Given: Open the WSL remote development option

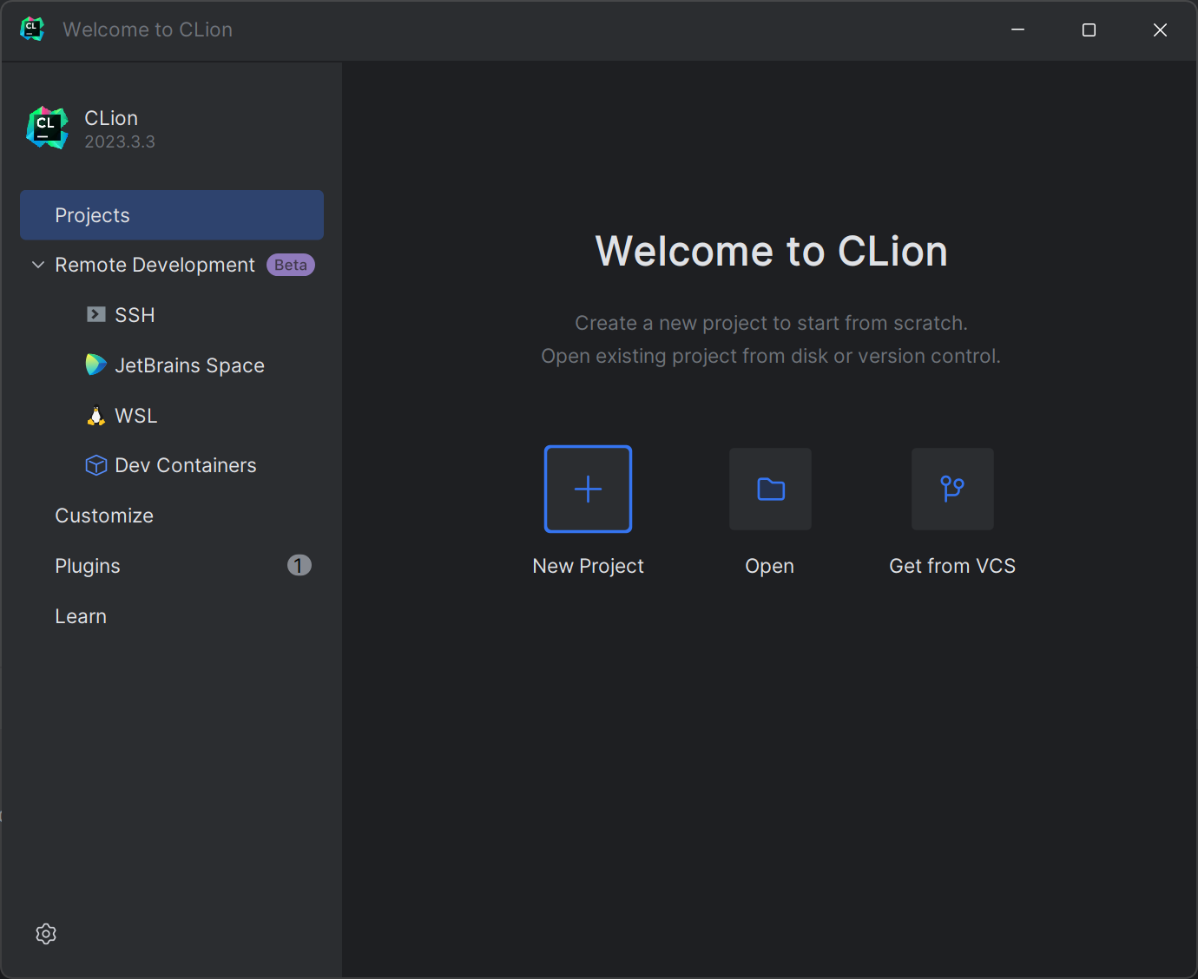Looking at the screenshot, I should tap(135, 415).
